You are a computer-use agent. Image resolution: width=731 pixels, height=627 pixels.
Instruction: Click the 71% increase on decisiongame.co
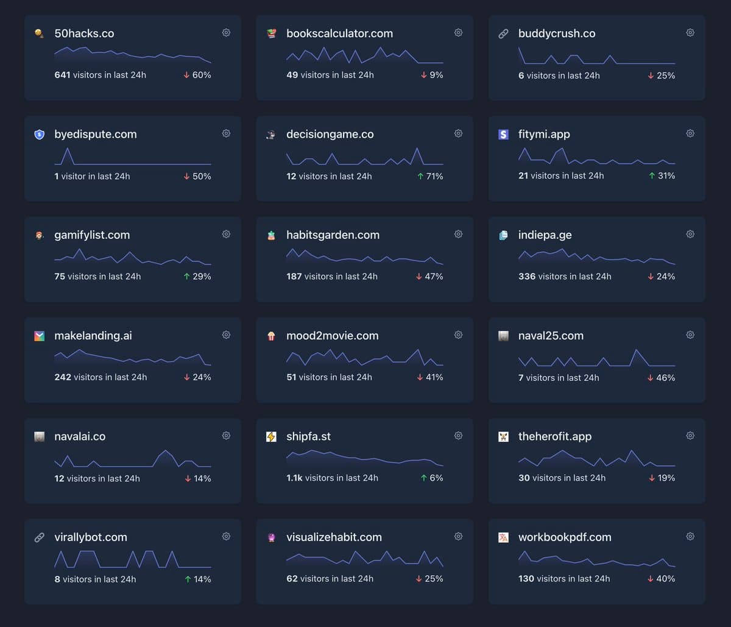click(430, 176)
